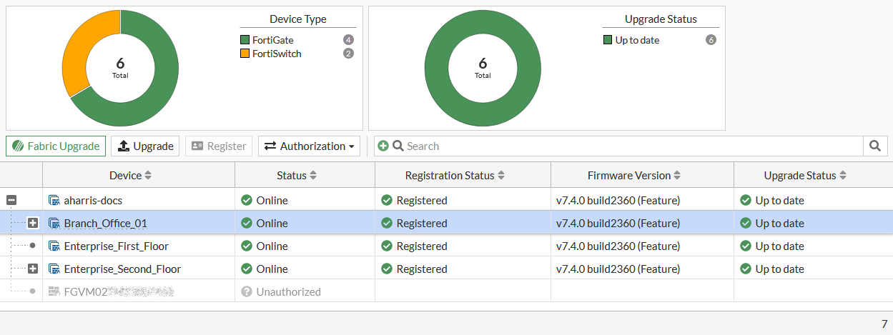Open the Authorization dropdown menu
Image resolution: width=893 pixels, height=335 pixels.
pos(309,146)
